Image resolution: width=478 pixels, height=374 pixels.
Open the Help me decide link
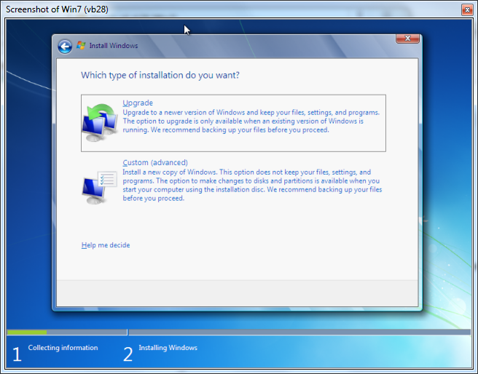(106, 245)
